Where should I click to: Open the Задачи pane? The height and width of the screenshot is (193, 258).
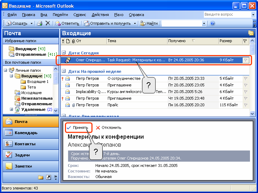pos(31,155)
